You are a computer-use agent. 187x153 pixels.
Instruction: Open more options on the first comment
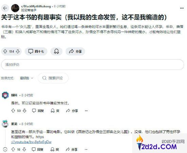(86, 111)
